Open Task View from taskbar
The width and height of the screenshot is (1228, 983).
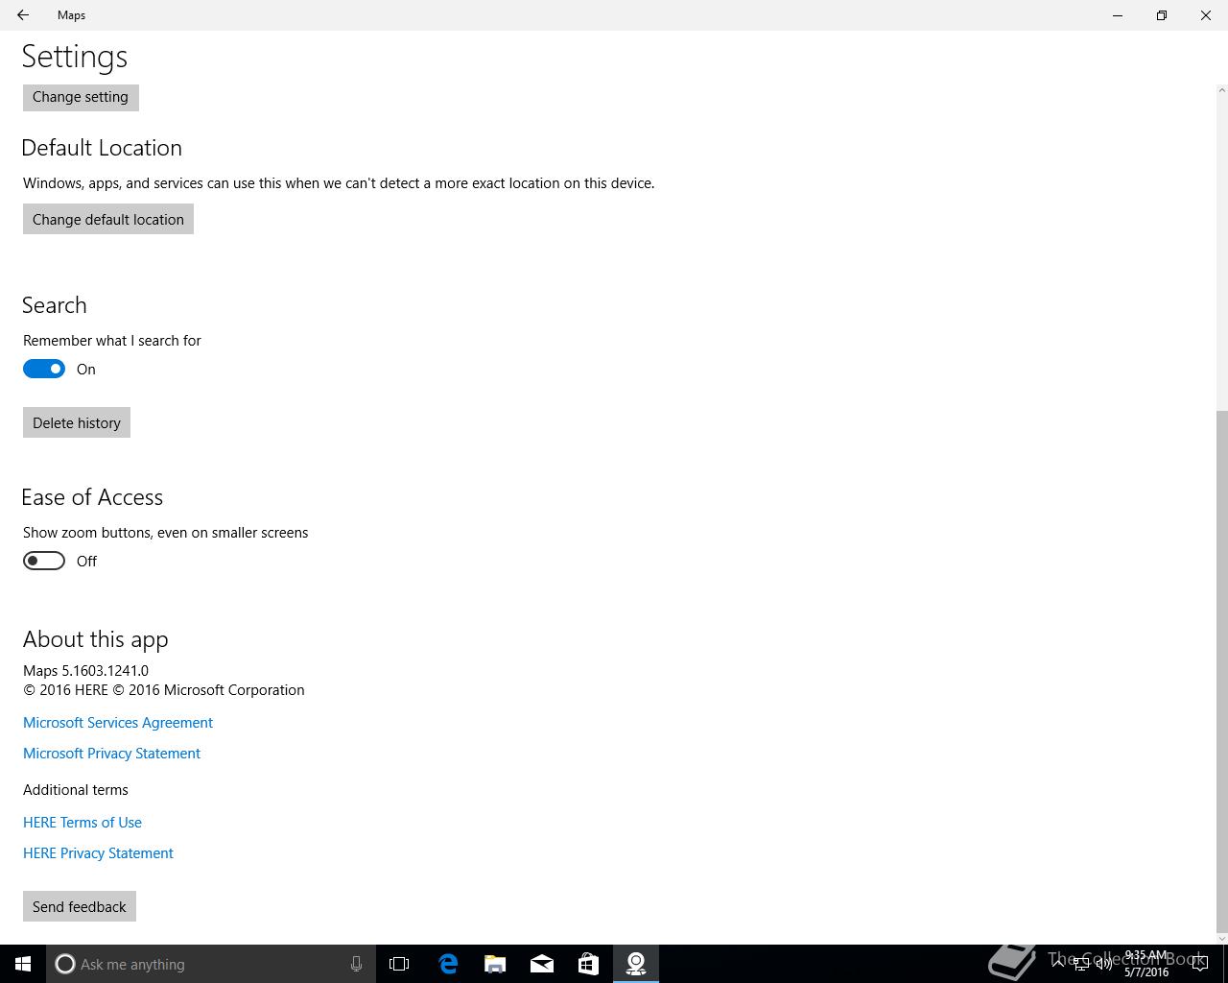click(x=399, y=964)
